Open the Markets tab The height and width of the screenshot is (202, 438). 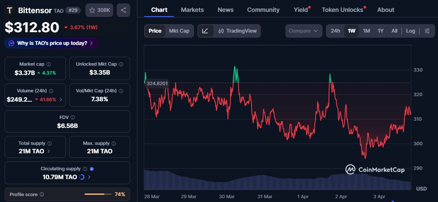[x=192, y=10]
